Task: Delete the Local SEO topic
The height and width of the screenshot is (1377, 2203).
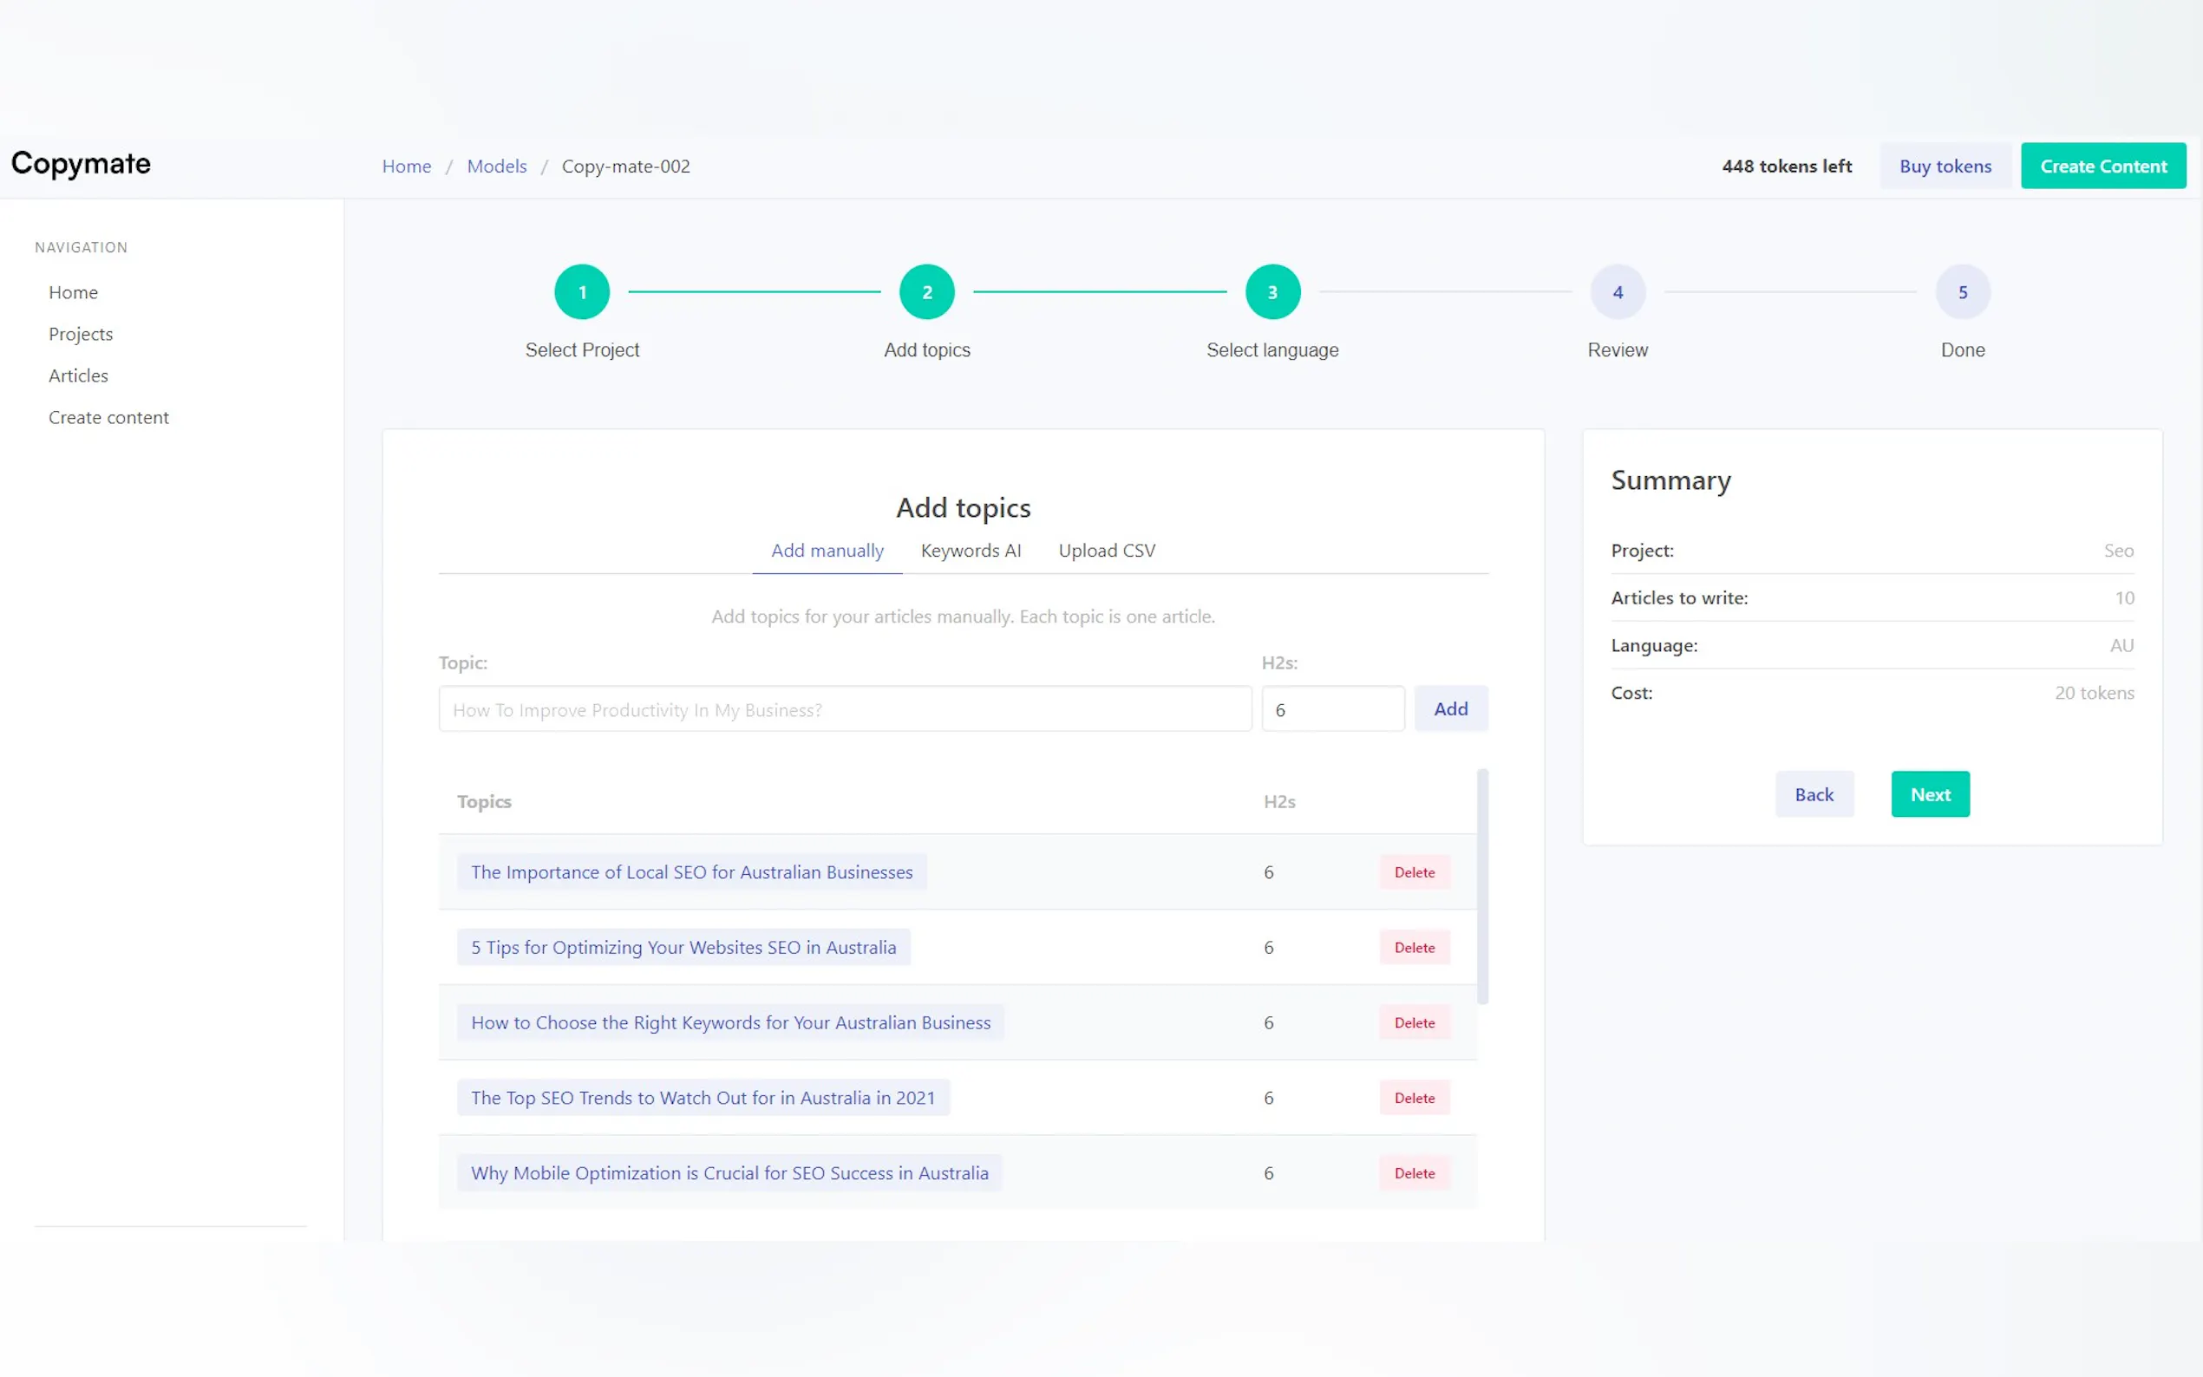Action: (x=1414, y=871)
